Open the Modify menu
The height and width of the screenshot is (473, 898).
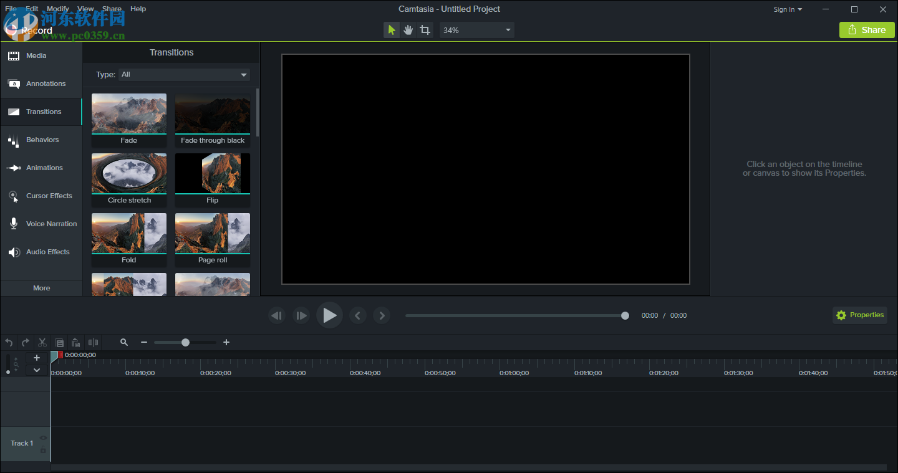coord(58,9)
